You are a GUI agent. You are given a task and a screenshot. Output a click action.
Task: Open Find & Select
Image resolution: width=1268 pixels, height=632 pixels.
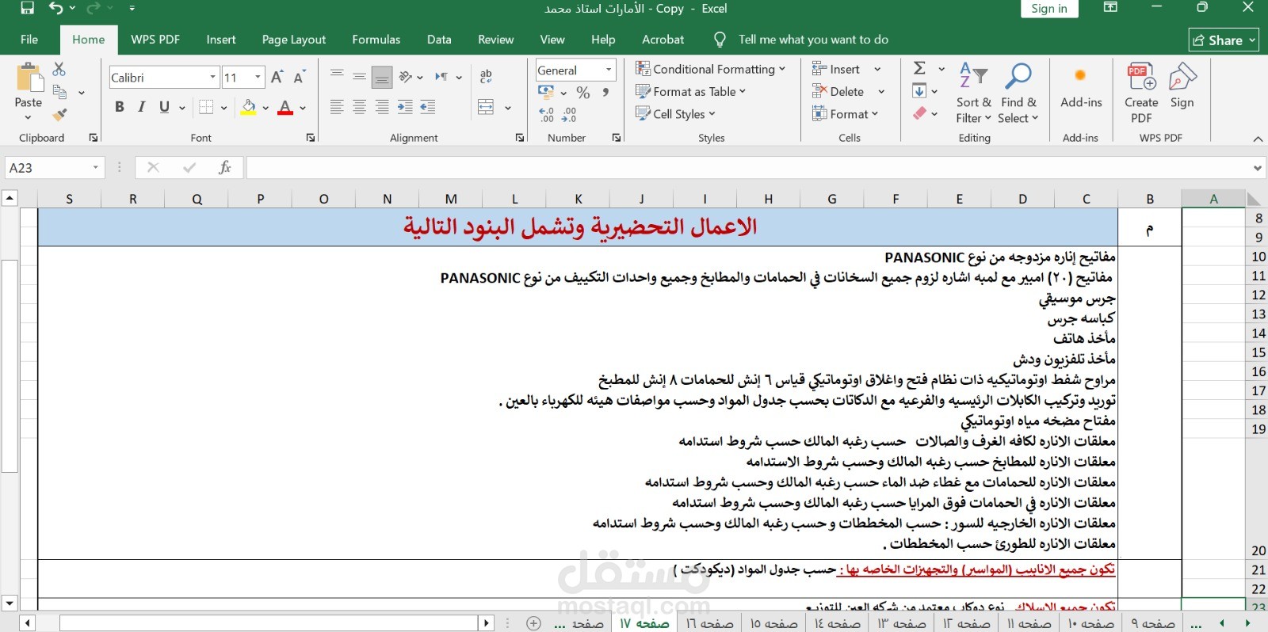[x=1018, y=93]
